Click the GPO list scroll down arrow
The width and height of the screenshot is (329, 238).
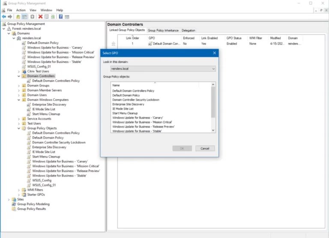[213, 130]
